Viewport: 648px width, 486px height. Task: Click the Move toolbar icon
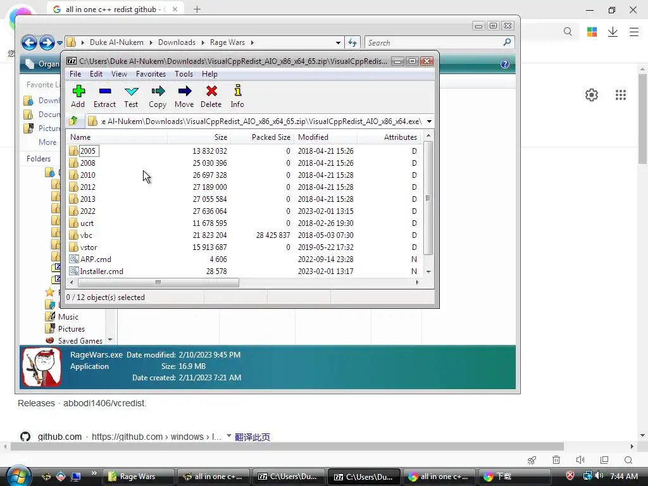tap(184, 91)
